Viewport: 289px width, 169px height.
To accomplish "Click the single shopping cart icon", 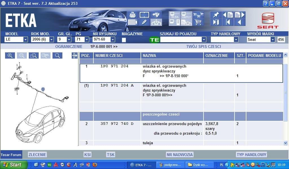I will (198, 23).
